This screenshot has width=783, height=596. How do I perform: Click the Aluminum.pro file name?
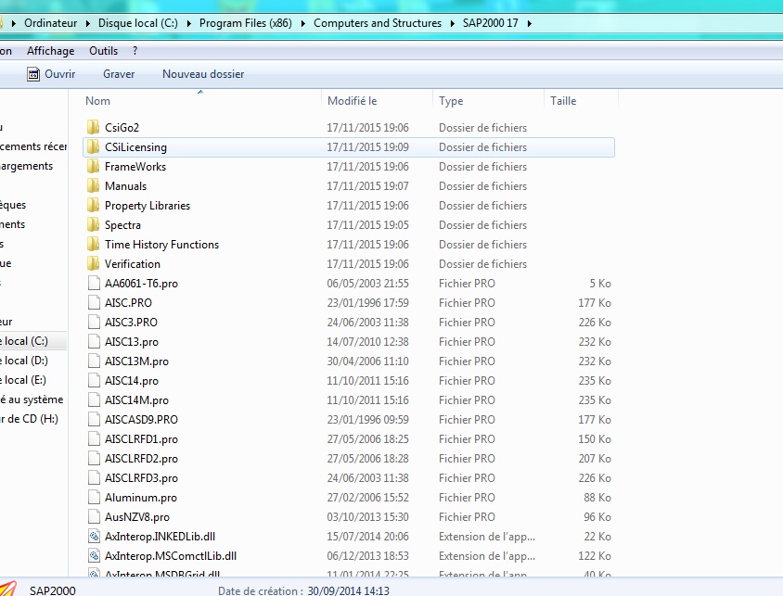click(x=141, y=497)
